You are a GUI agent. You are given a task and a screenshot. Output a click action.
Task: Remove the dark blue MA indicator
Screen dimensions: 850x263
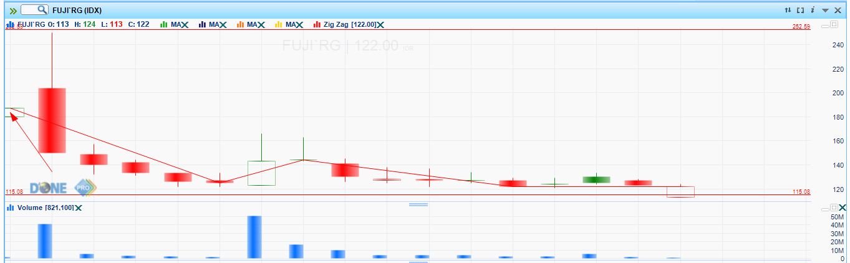[x=223, y=24]
